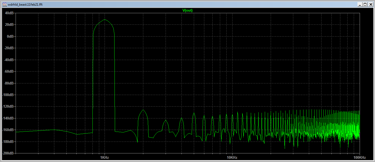This screenshot has width=375, height=162.
Task: Click the fundamental peak top near 1KHz
Action: coord(105,20)
